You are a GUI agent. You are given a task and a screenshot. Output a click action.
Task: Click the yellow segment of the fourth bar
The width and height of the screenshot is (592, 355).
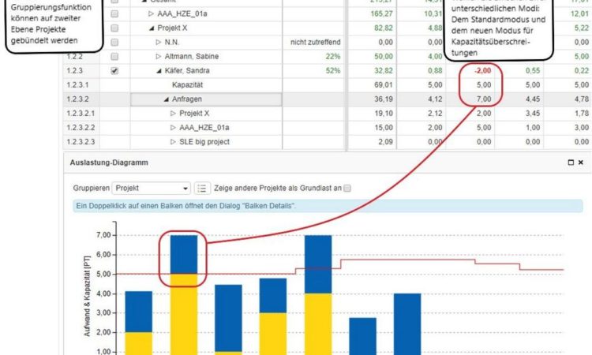pos(273,334)
